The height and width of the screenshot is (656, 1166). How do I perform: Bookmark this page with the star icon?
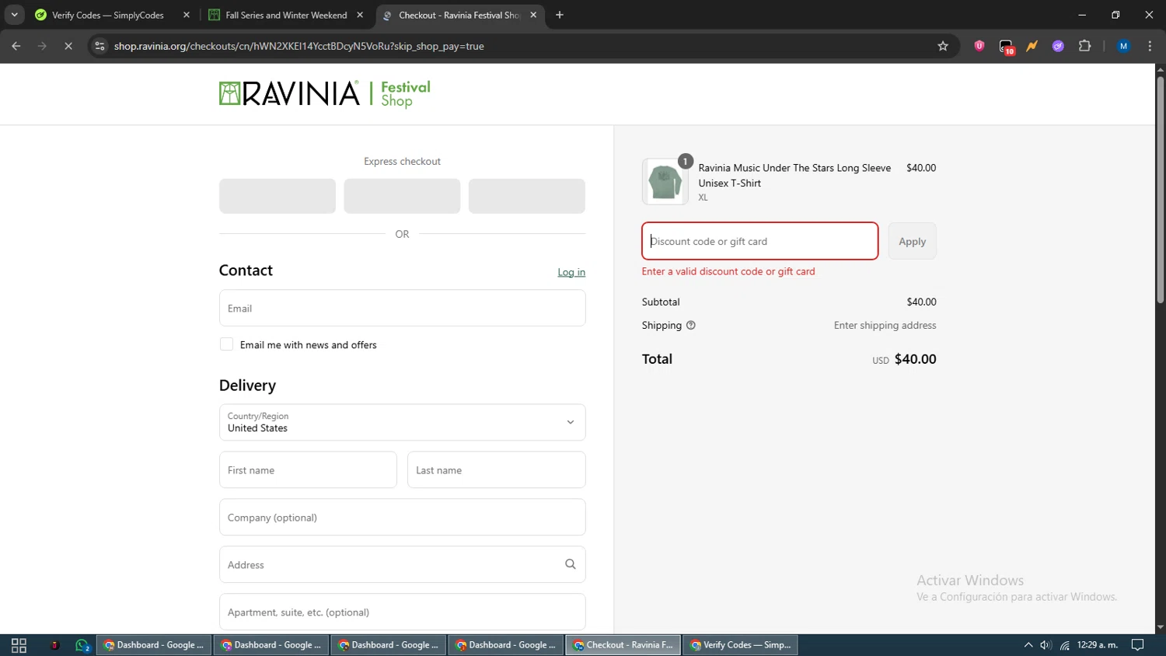pyautogui.click(x=943, y=46)
